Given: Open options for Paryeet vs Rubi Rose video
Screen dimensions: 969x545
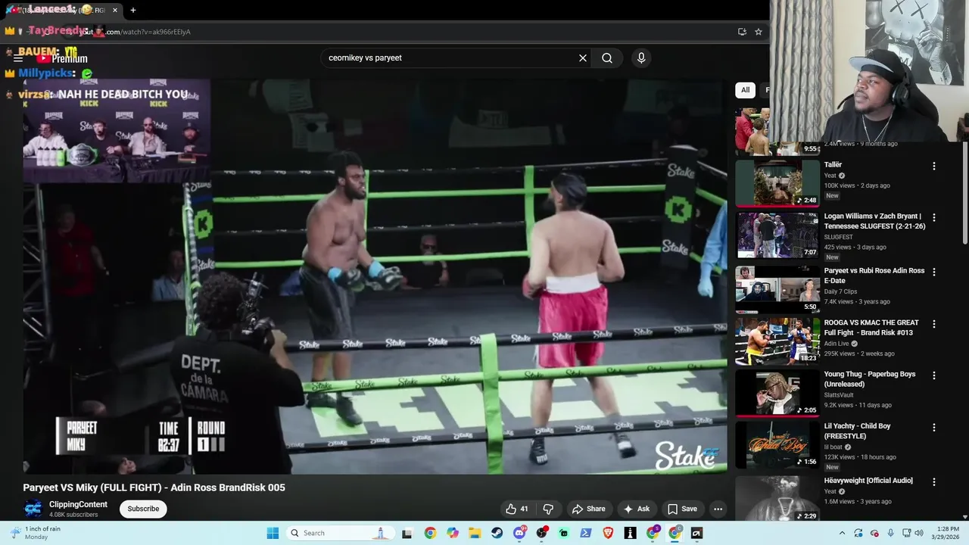Looking at the screenshot, I should tap(933, 272).
